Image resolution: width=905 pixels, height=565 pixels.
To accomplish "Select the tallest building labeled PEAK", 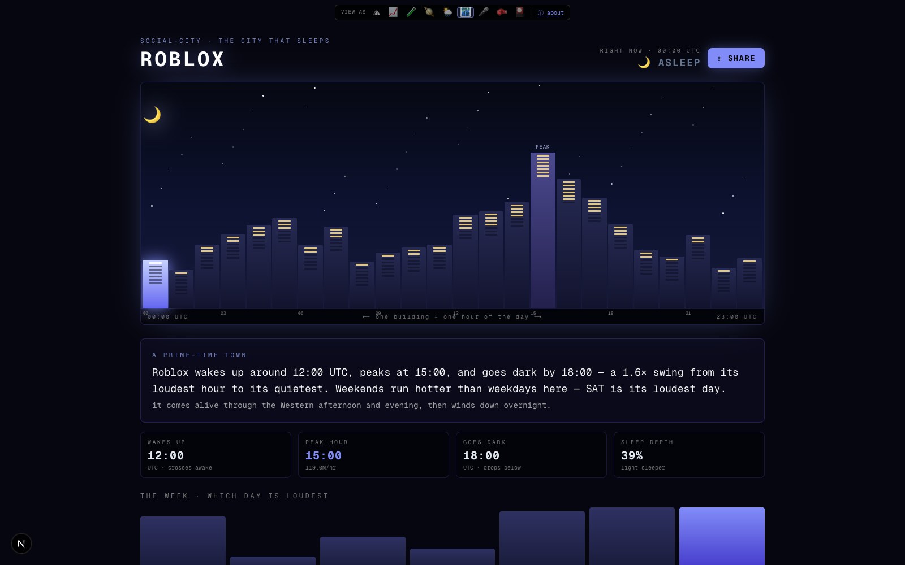I will click(543, 231).
